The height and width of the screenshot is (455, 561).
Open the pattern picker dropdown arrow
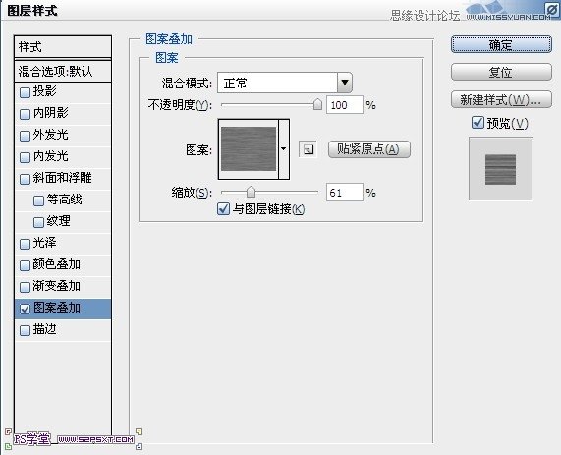point(283,149)
